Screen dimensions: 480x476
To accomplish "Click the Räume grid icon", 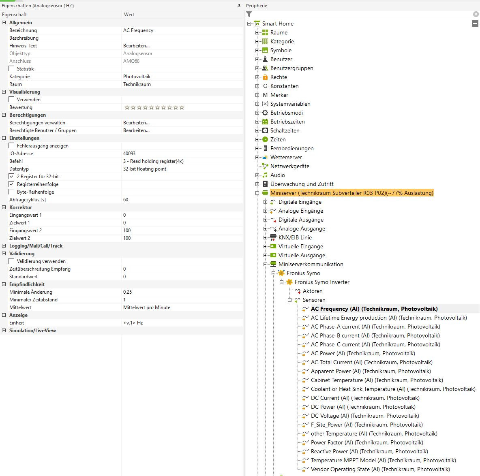I will pos(265,32).
